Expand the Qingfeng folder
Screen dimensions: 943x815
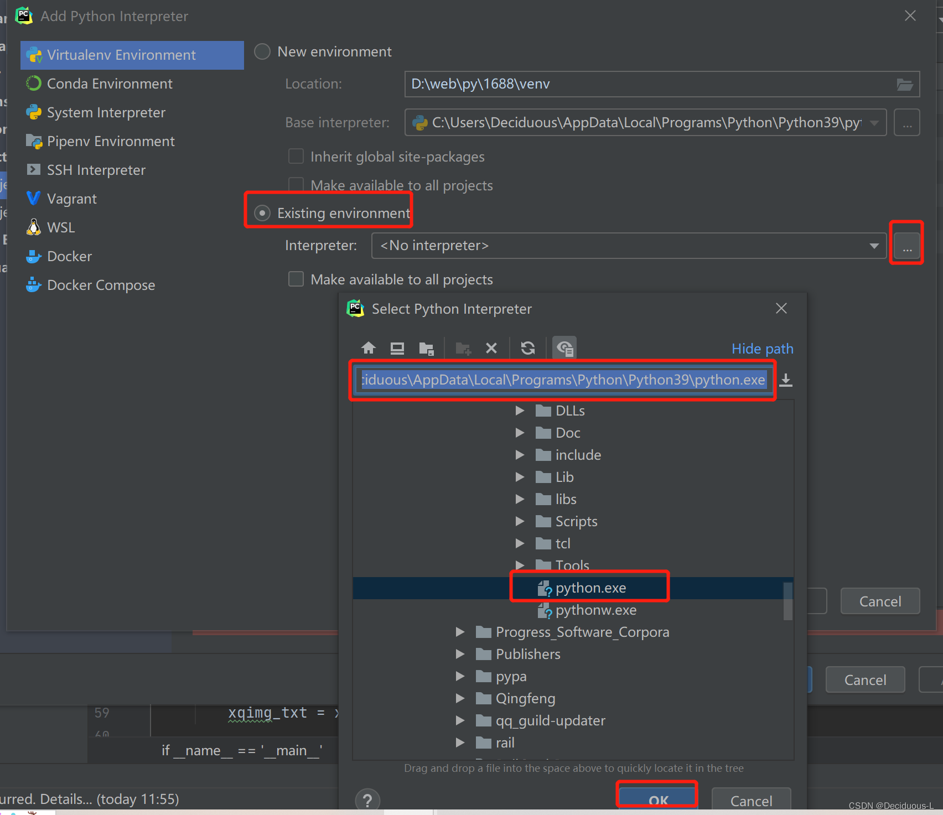coord(460,698)
